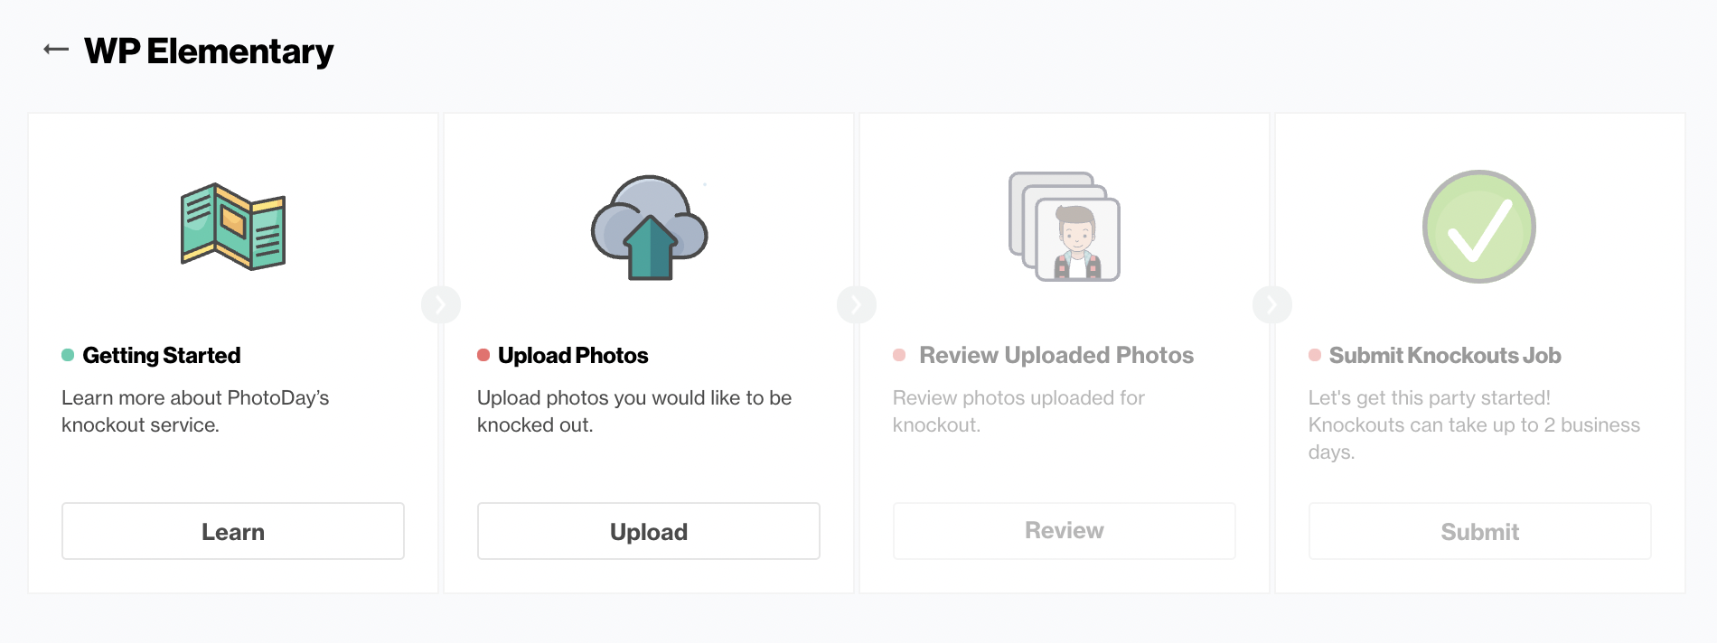The height and width of the screenshot is (643, 1717).
Task: Click the green checkmark circle icon
Action: click(1479, 227)
